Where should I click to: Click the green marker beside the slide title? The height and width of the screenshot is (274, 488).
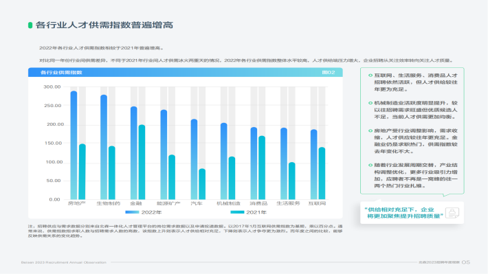coord(30,25)
